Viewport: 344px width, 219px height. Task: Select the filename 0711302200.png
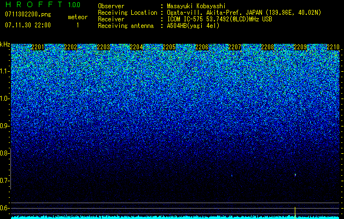28,14
